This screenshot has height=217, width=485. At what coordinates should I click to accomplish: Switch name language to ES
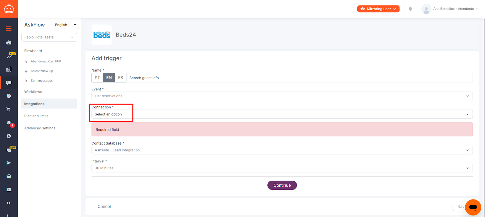tap(120, 78)
